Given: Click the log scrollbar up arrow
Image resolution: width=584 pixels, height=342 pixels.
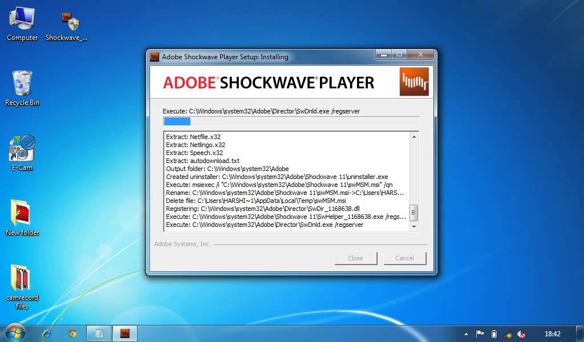Looking at the screenshot, I should coord(414,137).
